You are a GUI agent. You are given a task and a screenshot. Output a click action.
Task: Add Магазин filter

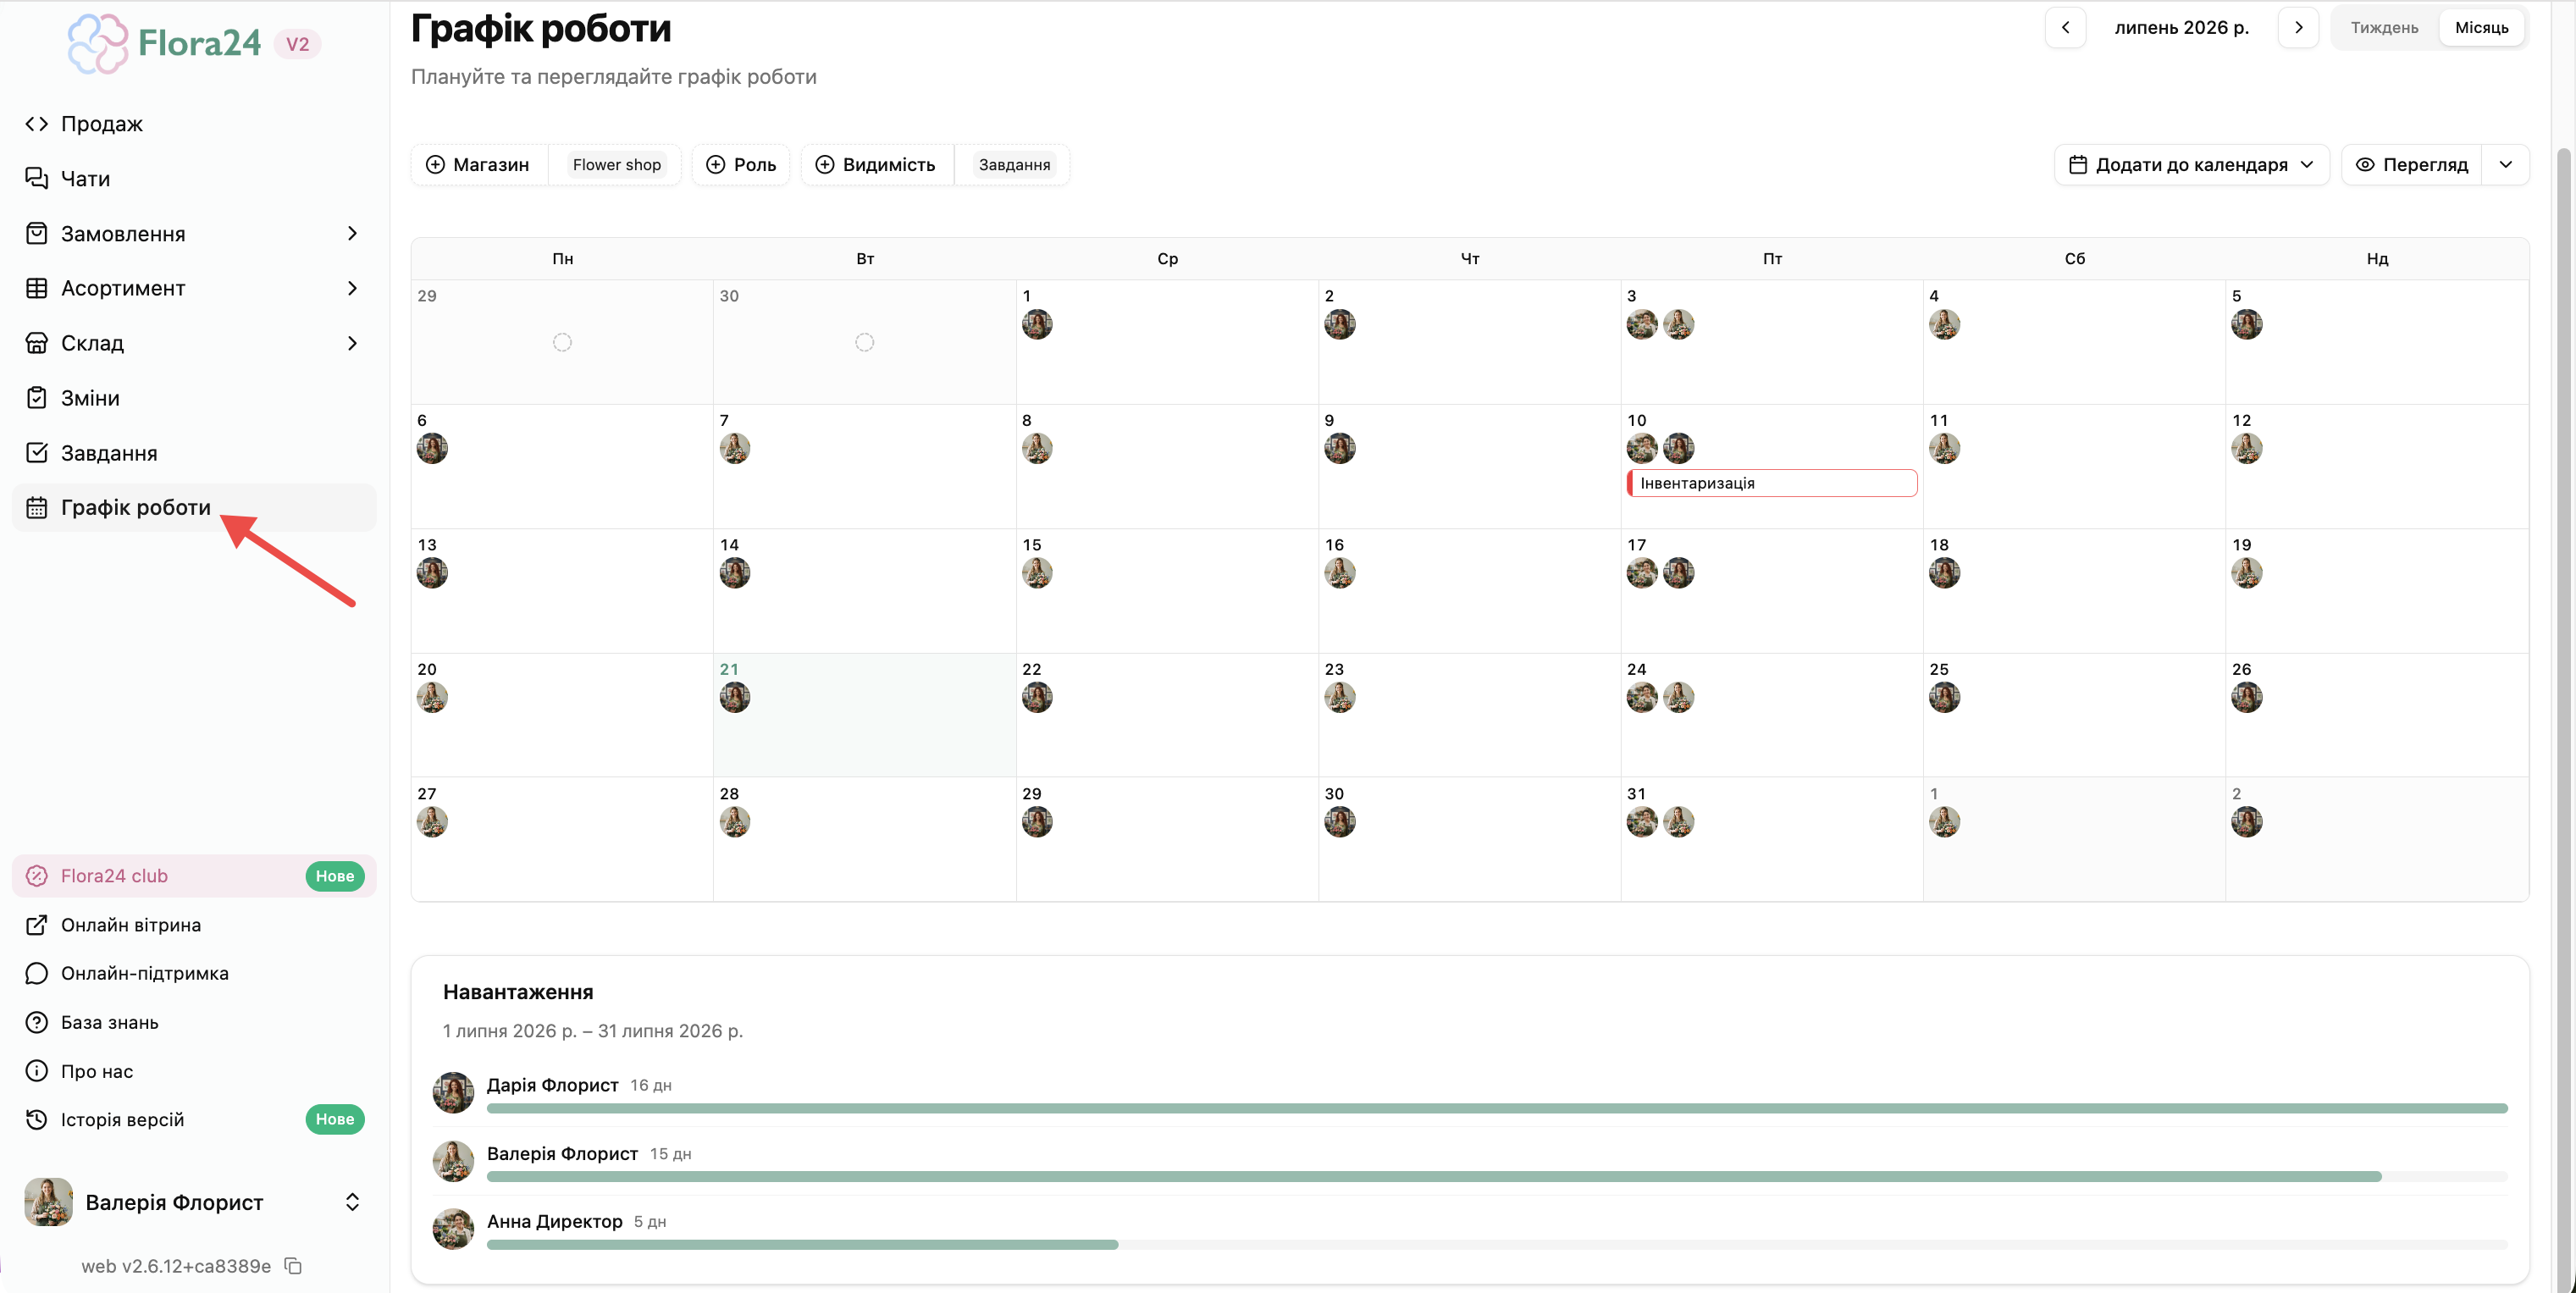[x=478, y=165]
